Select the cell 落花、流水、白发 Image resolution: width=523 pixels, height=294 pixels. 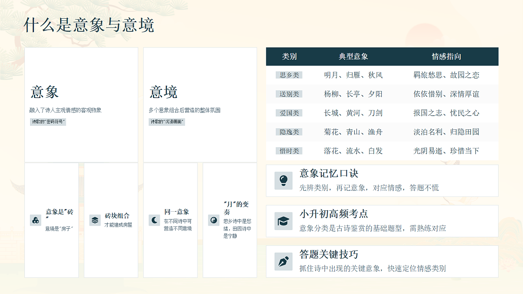(x=353, y=151)
